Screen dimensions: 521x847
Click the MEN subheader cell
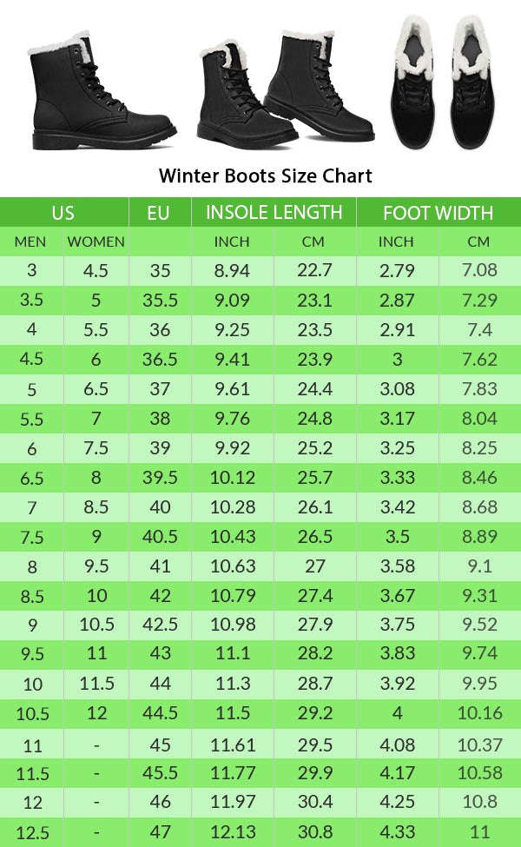[x=30, y=242]
